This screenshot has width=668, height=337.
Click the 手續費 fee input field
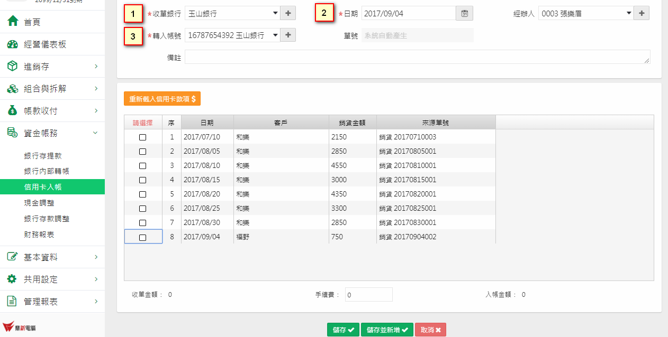tap(369, 295)
